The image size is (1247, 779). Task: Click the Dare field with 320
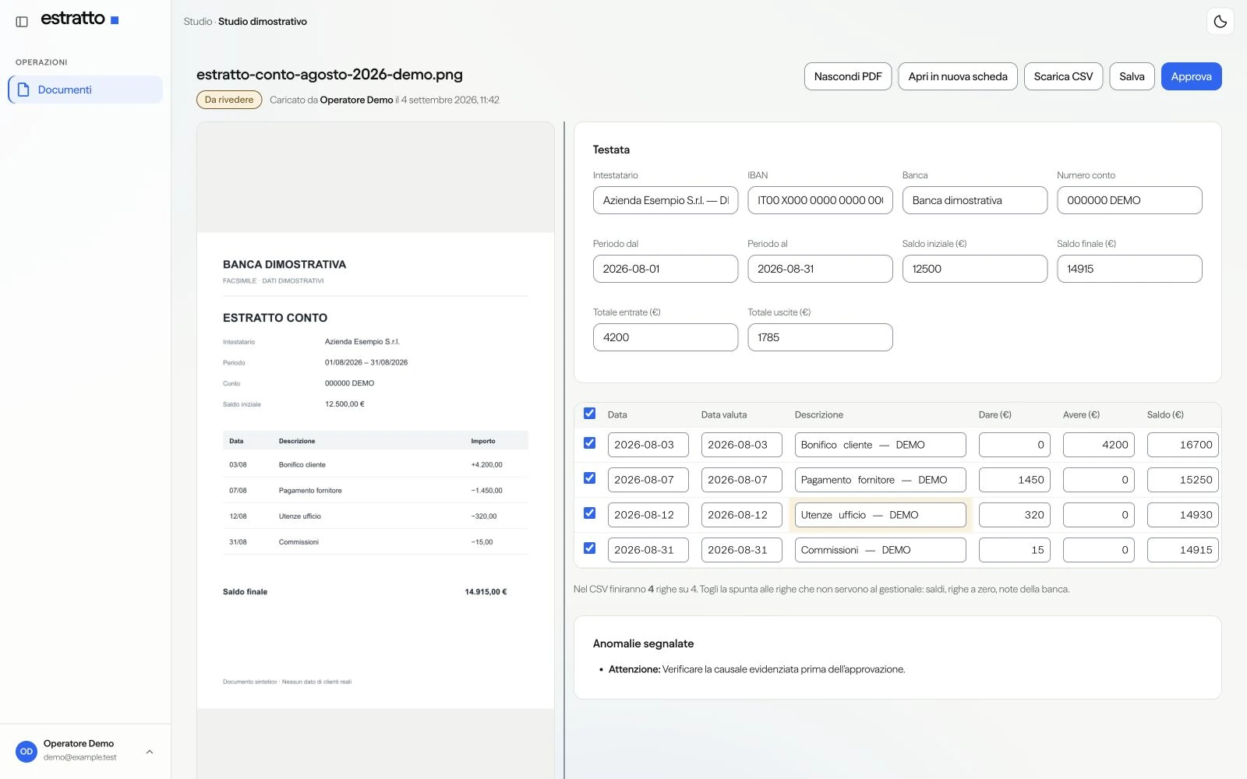1015,515
